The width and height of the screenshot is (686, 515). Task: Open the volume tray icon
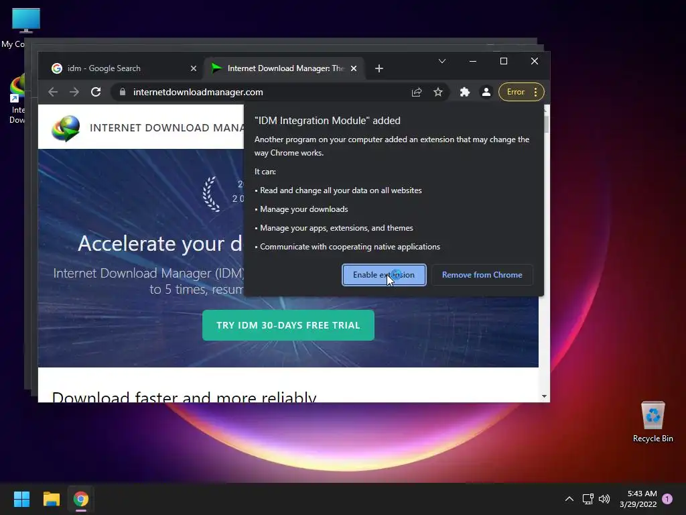[x=604, y=499]
